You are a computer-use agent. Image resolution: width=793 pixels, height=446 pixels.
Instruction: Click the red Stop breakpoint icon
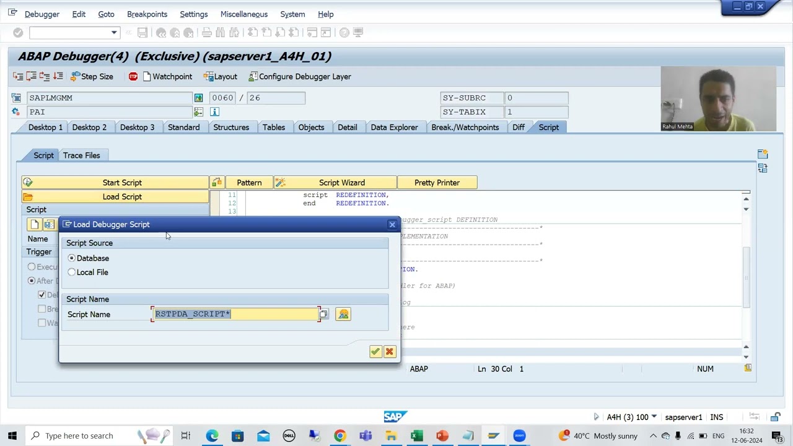133,77
